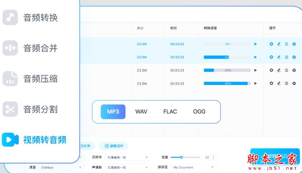This screenshot has height=173, width=302.
Task: Expand the 声道数 dropdown
Action: click(128, 167)
